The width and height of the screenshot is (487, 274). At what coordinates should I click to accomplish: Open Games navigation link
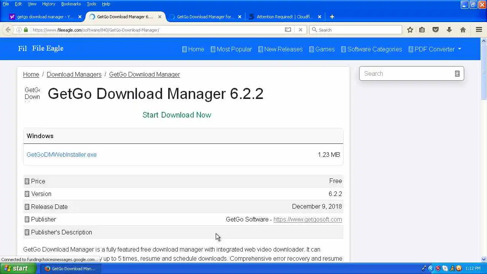322,49
